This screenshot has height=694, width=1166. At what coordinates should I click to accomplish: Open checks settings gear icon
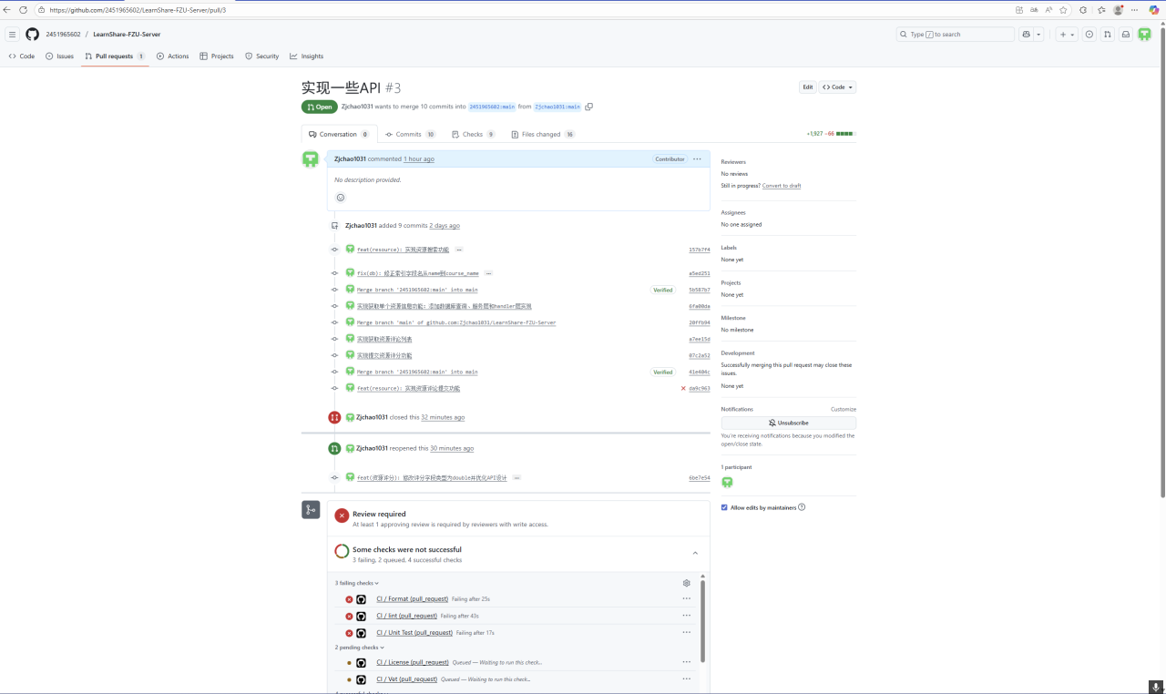click(686, 583)
